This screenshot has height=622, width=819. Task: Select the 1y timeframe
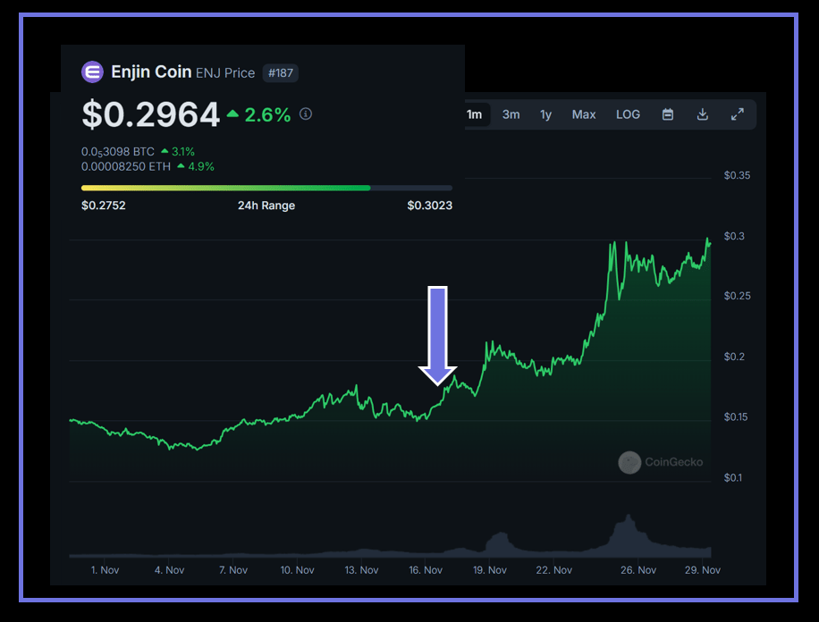545,114
